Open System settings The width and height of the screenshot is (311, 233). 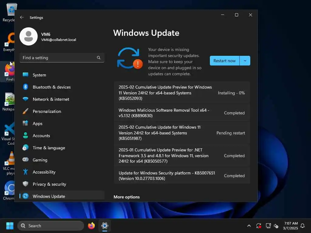(62, 75)
